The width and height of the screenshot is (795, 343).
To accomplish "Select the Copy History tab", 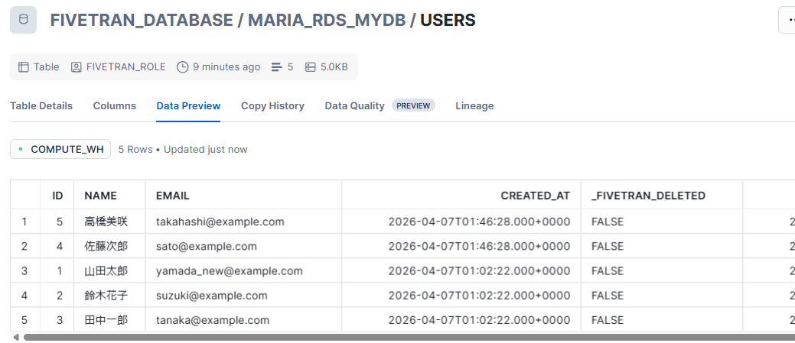I will [272, 106].
